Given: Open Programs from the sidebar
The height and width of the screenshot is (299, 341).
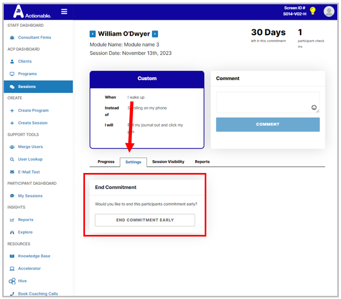Looking at the screenshot, I should pyautogui.click(x=27, y=74).
